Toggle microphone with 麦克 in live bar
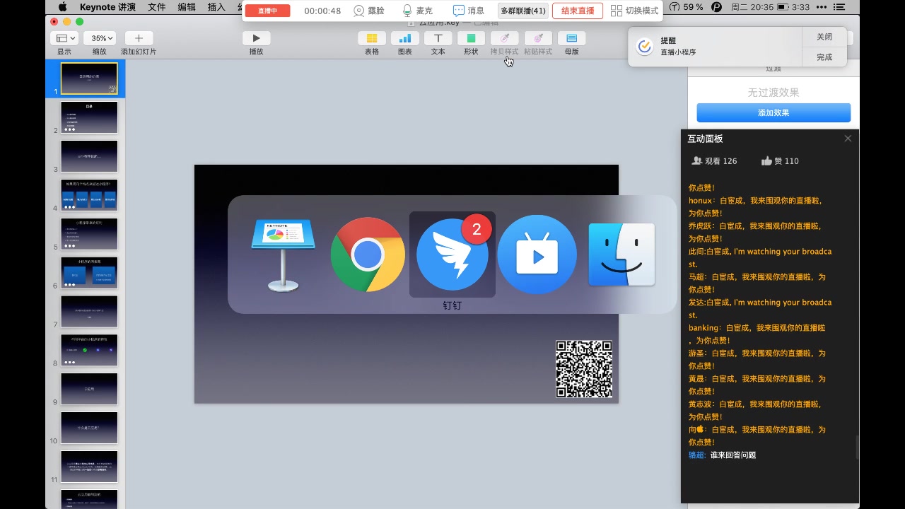The height and width of the screenshot is (509, 905). click(417, 11)
